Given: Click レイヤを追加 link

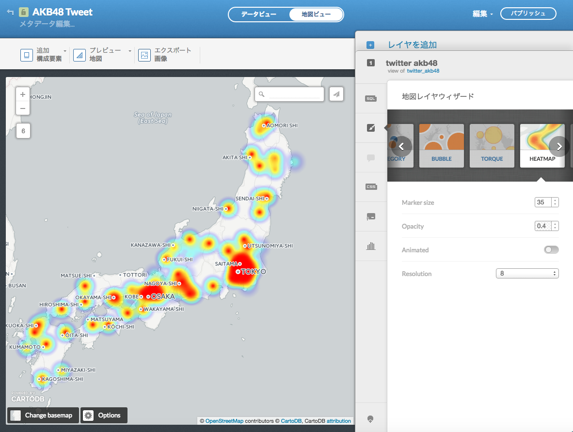Looking at the screenshot, I should (x=412, y=45).
